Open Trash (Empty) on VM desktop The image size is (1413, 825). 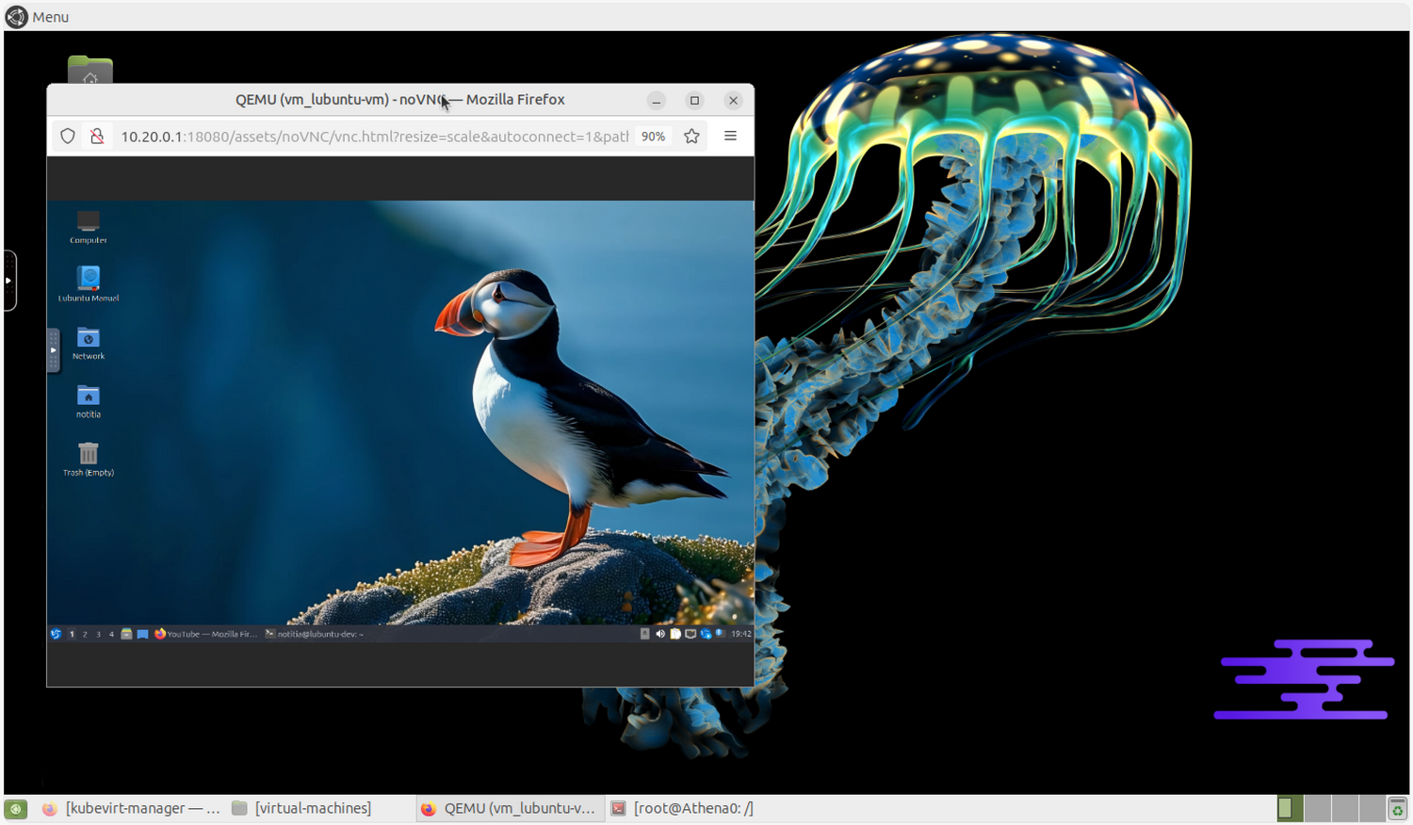pos(89,455)
